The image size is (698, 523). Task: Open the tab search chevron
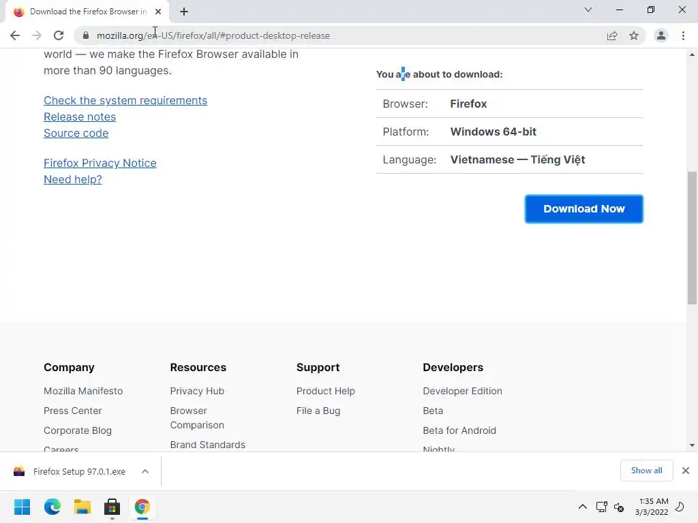click(x=588, y=10)
